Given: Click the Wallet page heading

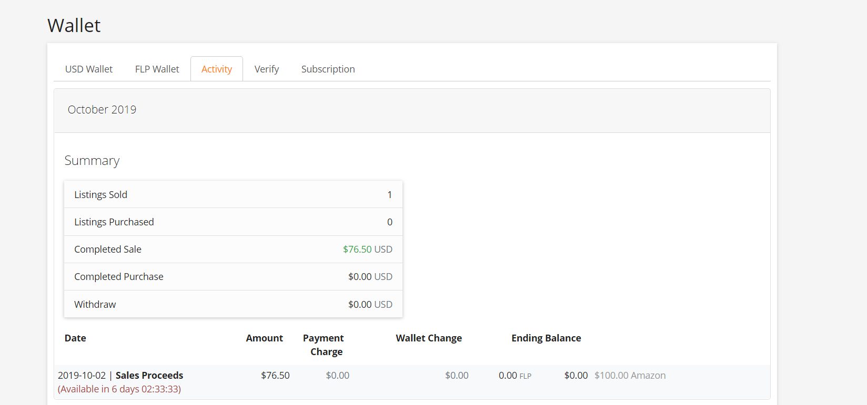Looking at the screenshot, I should pos(74,26).
